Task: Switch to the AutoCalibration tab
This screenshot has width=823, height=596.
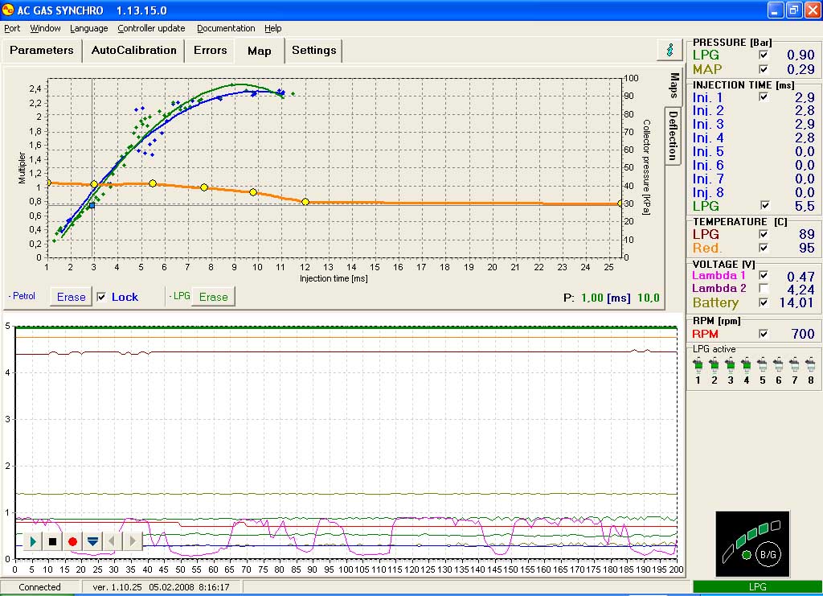Action: [133, 50]
